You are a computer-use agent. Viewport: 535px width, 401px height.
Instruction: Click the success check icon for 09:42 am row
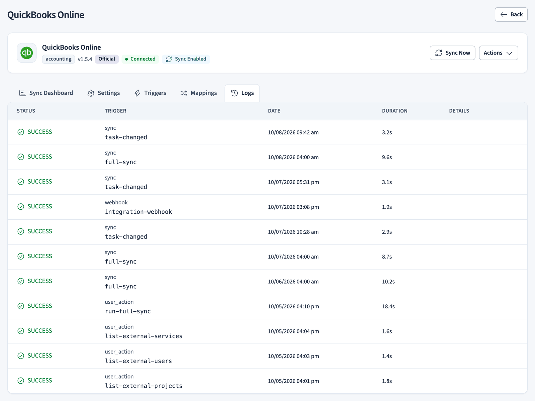tap(21, 132)
